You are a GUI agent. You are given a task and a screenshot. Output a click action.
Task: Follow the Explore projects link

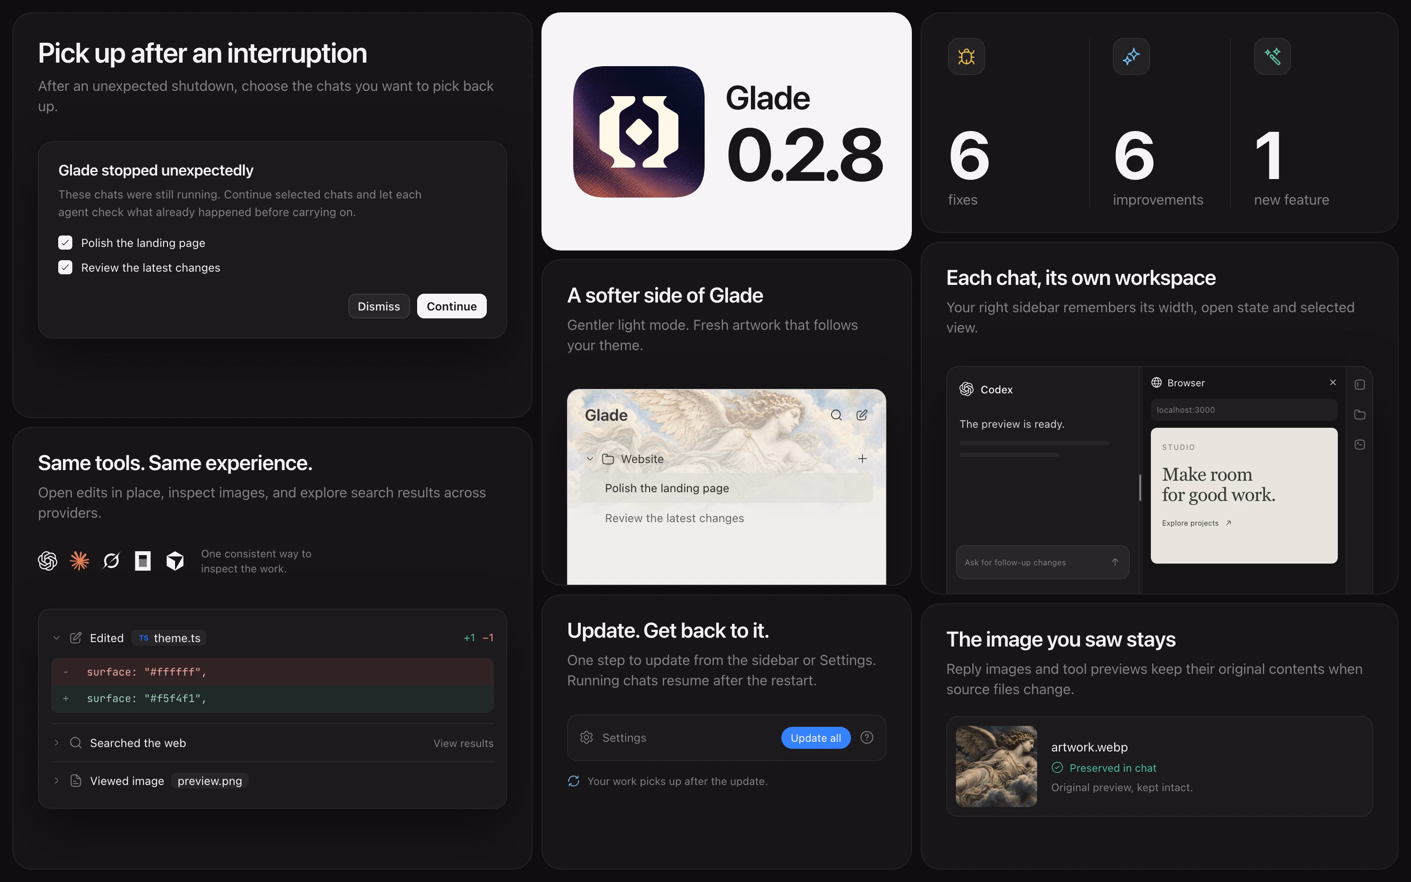[x=1196, y=523]
